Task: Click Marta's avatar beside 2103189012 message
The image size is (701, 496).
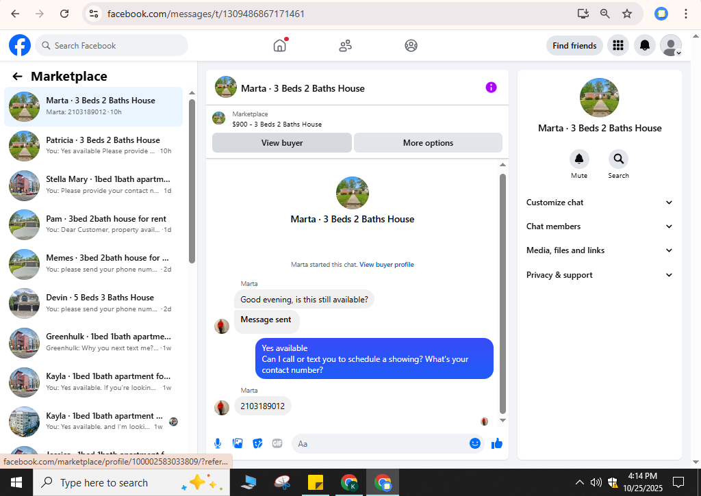Action: pyautogui.click(x=222, y=407)
